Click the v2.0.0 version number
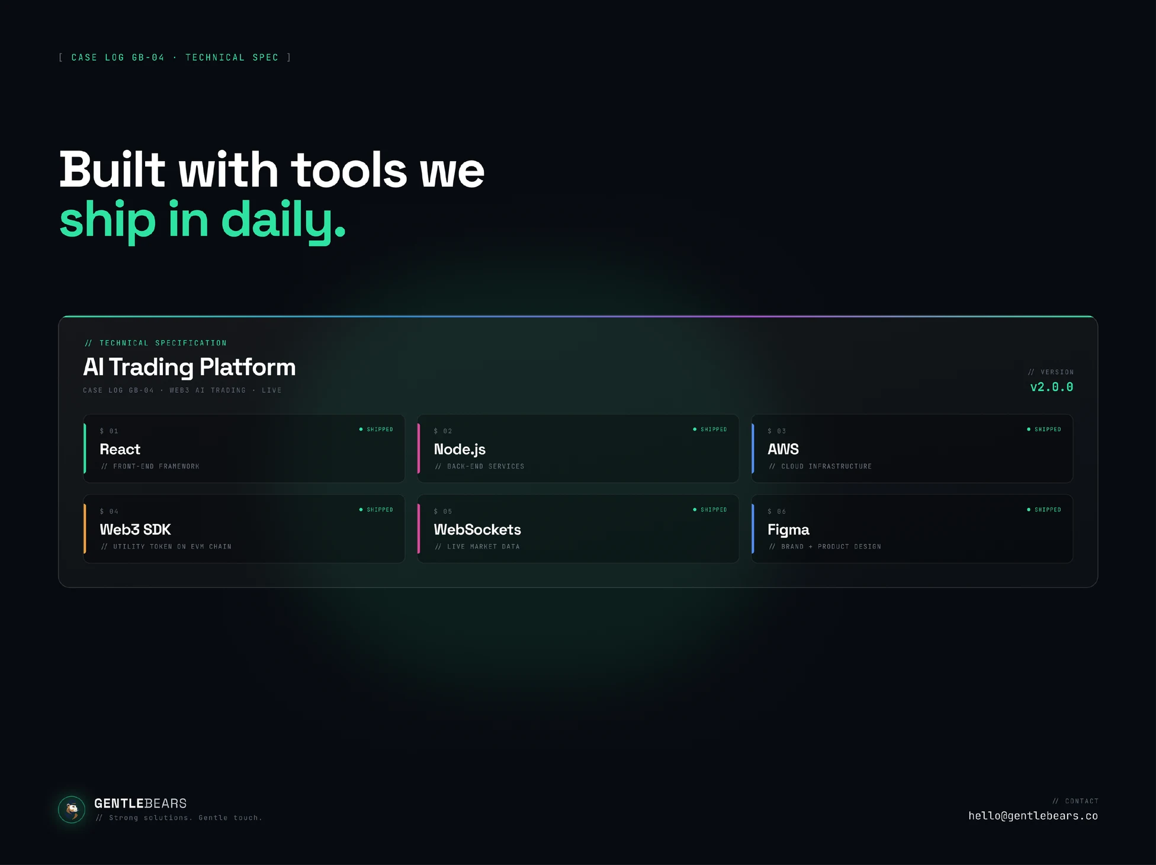Screen dimensions: 1156x865 1051,387
